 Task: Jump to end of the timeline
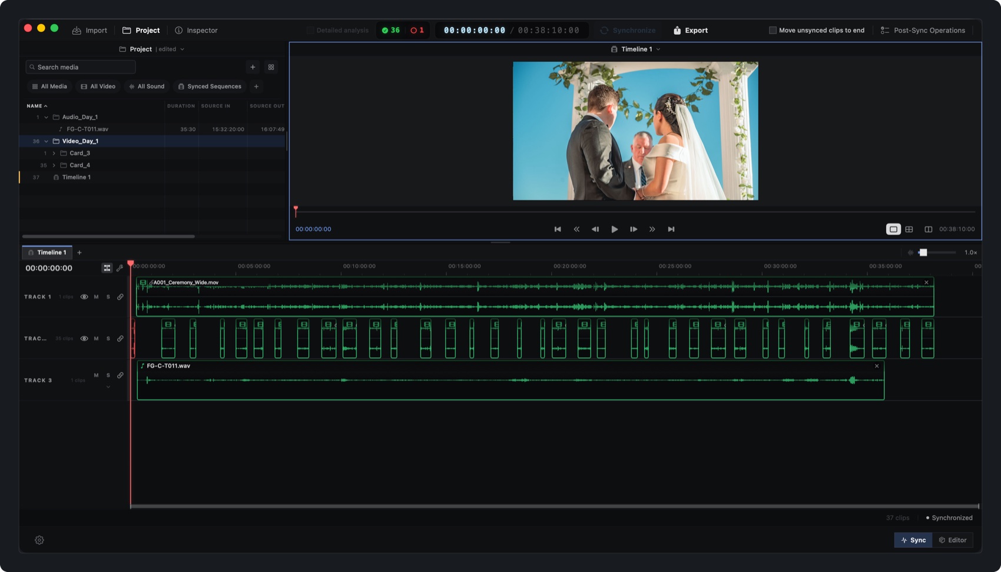point(671,230)
